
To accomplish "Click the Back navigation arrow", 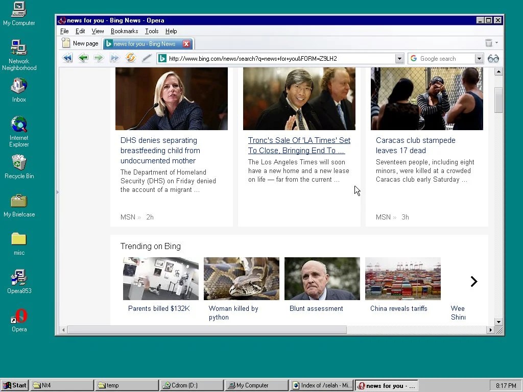I will 83,58.
